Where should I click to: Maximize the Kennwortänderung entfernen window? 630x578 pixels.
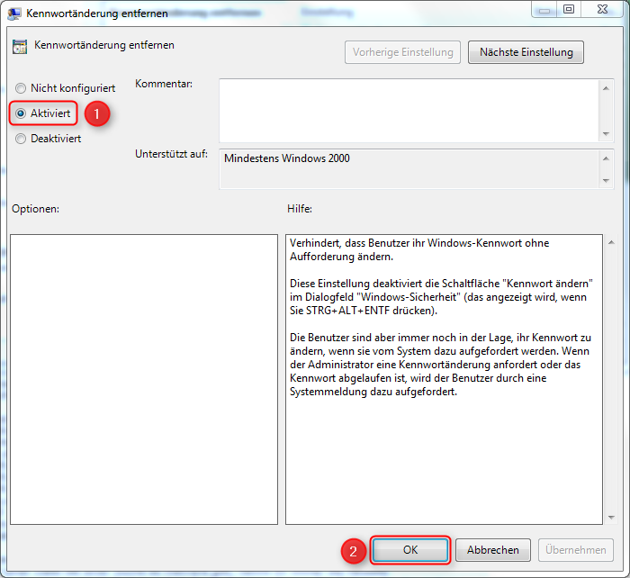click(569, 9)
